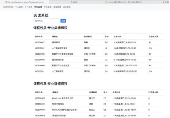Open 个人信息 in the navigation bar

tap(19, 7)
